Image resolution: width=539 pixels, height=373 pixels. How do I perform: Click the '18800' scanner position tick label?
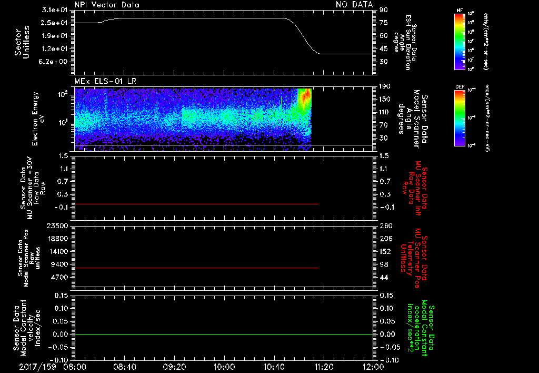[x=57, y=239]
